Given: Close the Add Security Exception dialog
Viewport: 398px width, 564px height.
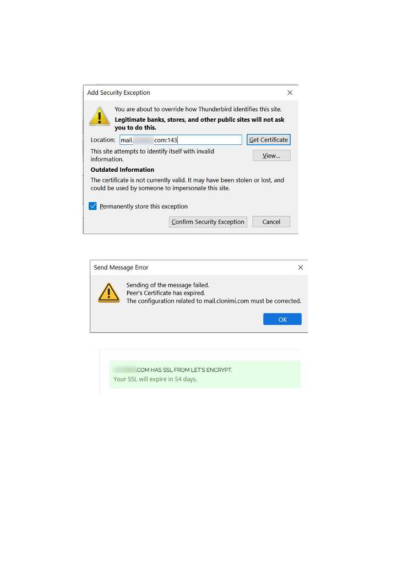Looking at the screenshot, I should point(290,93).
